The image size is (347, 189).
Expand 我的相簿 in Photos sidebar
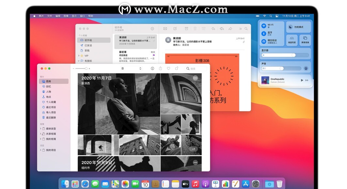pos(40,139)
